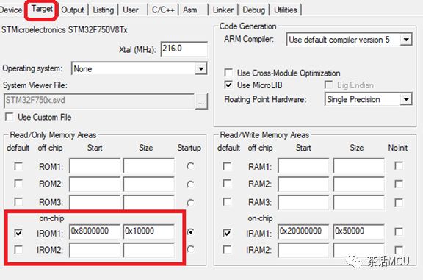Screen dimensions: 423x280
Task: Switch to the Device tab
Action: [11, 10]
